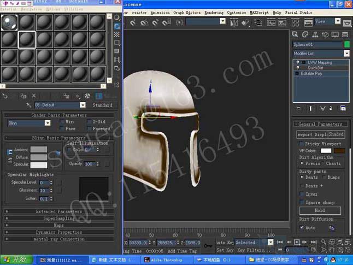Open the Utilities command panel tab
The width and height of the screenshot is (353, 265).
point(345,34)
